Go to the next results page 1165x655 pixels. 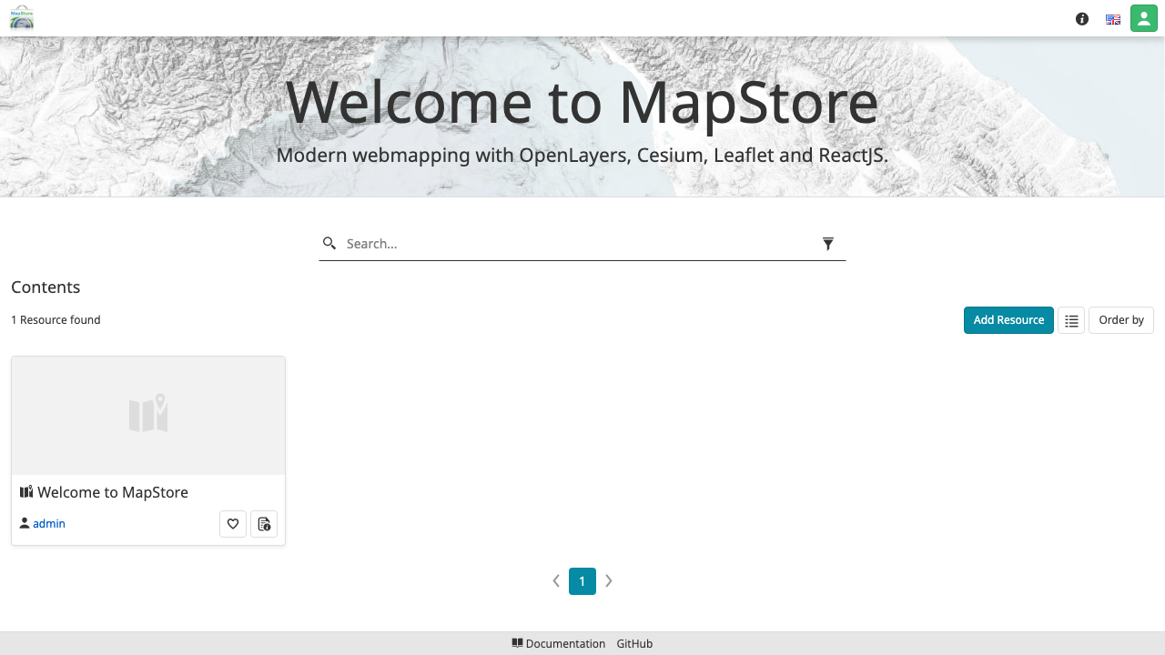click(609, 581)
